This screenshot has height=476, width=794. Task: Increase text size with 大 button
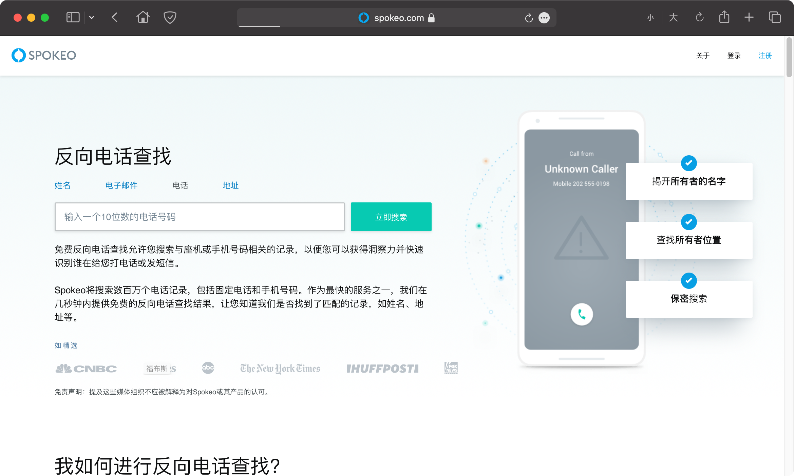tap(674, 18)
